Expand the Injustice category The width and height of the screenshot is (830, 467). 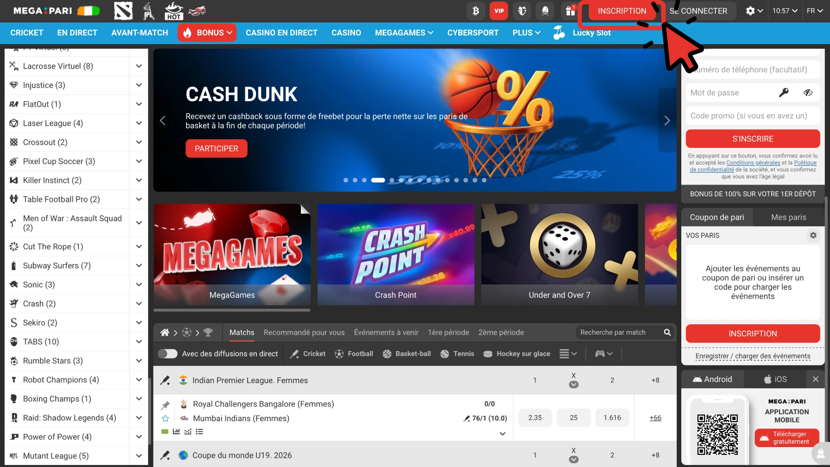(x=139, y=85)
